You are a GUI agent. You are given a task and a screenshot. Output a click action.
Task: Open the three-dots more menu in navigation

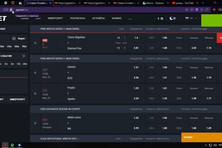(x=130, y=18)
